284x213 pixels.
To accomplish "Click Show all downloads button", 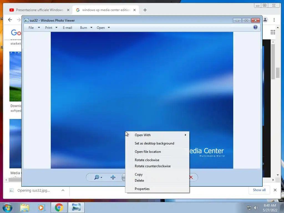I will click(259, 190).
